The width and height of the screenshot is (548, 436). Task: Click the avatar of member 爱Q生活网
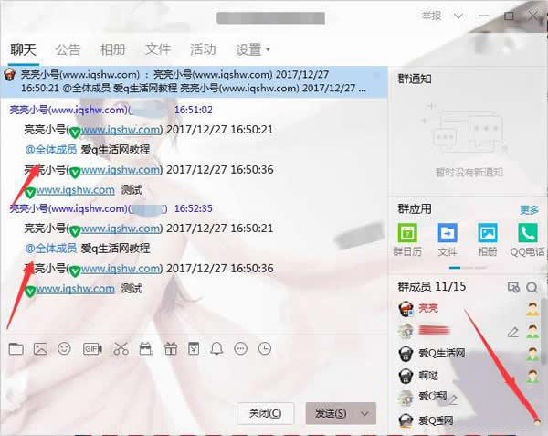406,354
